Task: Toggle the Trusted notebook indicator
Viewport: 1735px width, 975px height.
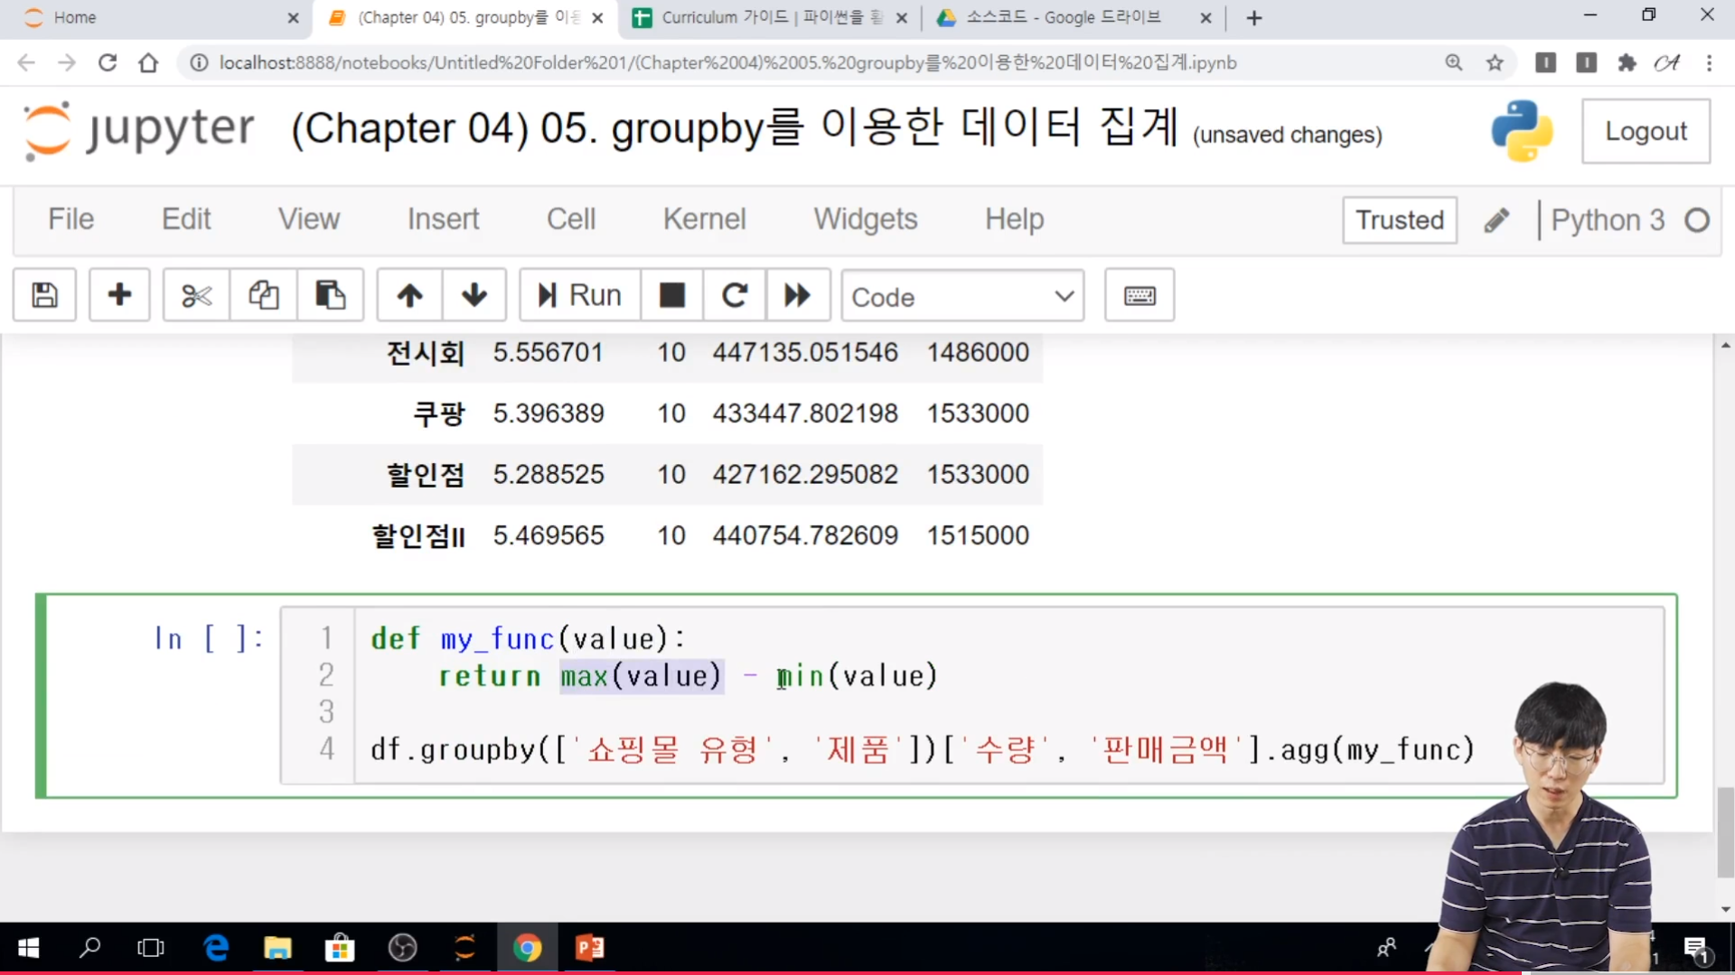Action: [1399, 220]
